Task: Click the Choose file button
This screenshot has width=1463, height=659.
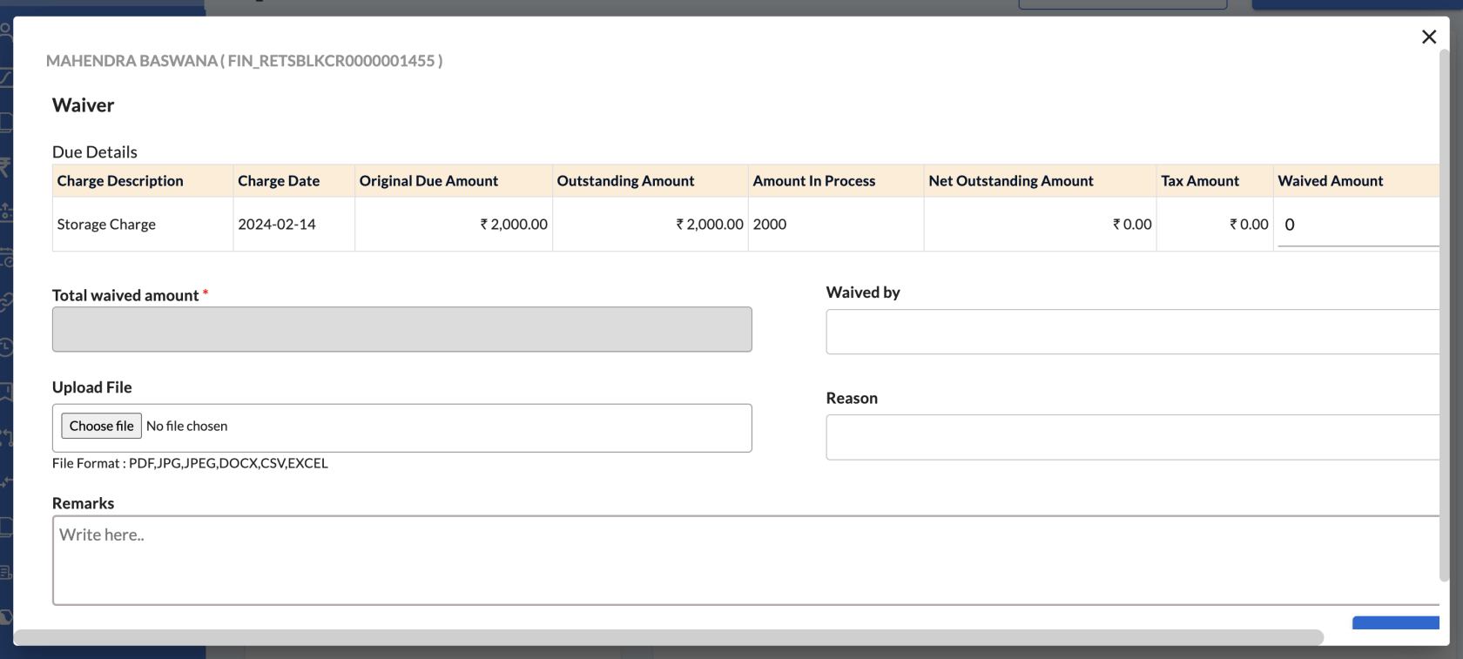Action: [x=101, y=426]
